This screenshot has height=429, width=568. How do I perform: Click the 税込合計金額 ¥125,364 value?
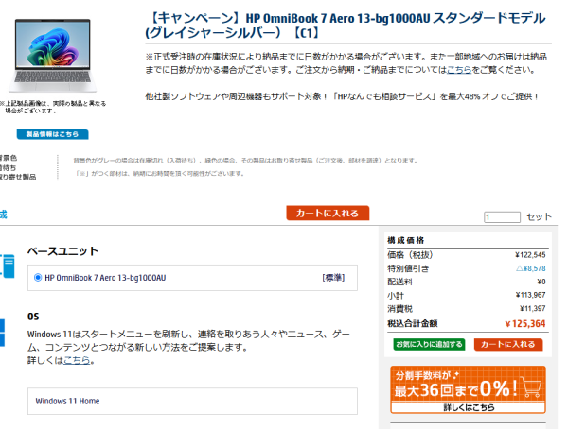(x=524, y=323)
